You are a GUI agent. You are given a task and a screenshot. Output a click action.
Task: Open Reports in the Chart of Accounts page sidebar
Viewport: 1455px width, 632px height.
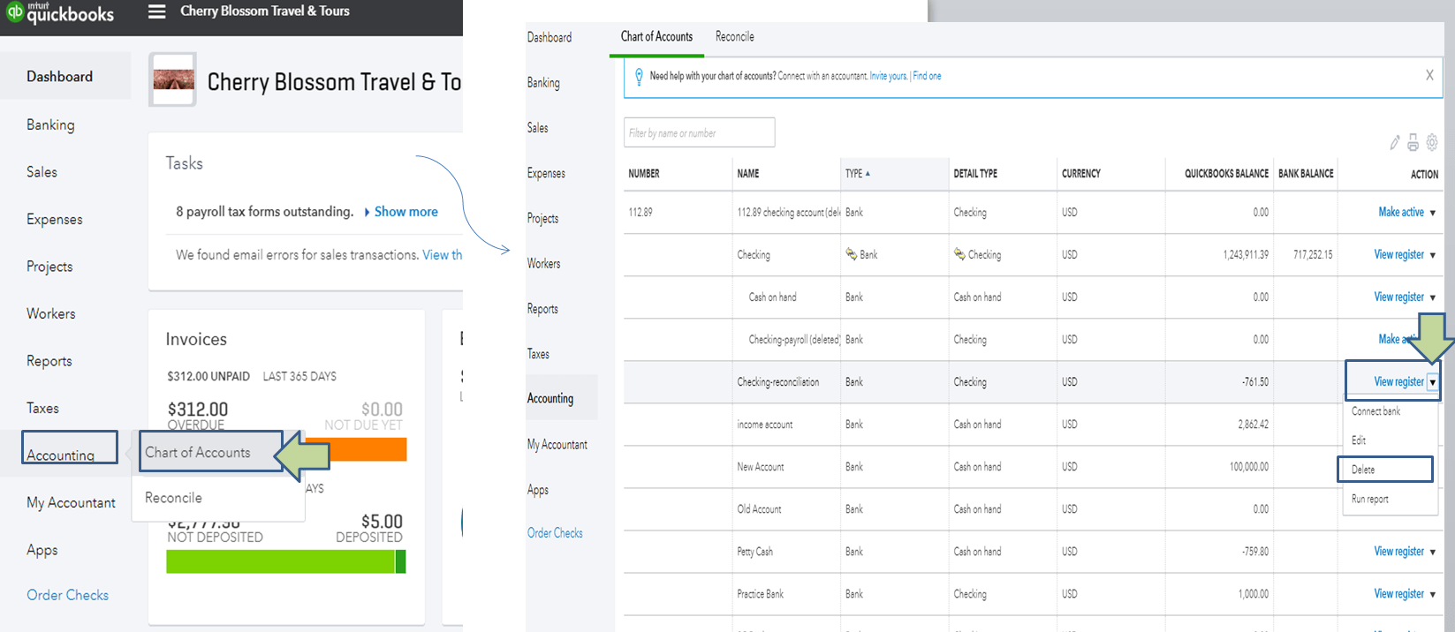point(542,308)
